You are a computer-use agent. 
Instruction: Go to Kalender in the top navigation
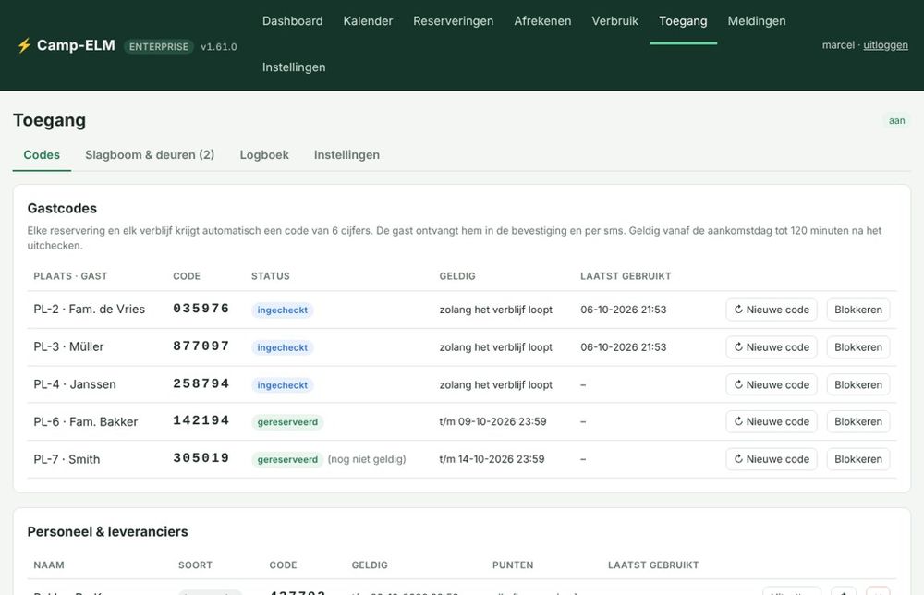coord(368,21)
